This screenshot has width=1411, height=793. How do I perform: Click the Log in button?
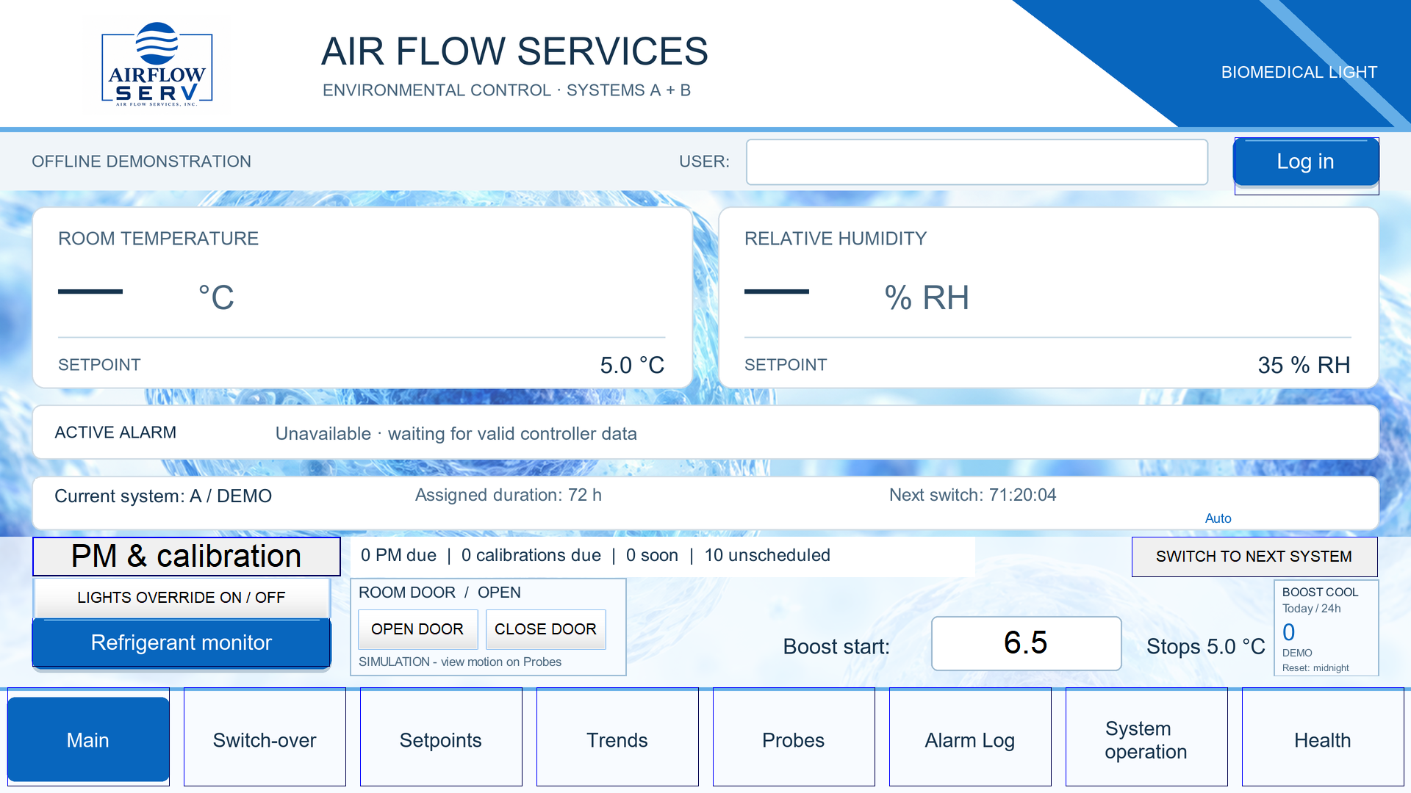(x=1306, y=162)
